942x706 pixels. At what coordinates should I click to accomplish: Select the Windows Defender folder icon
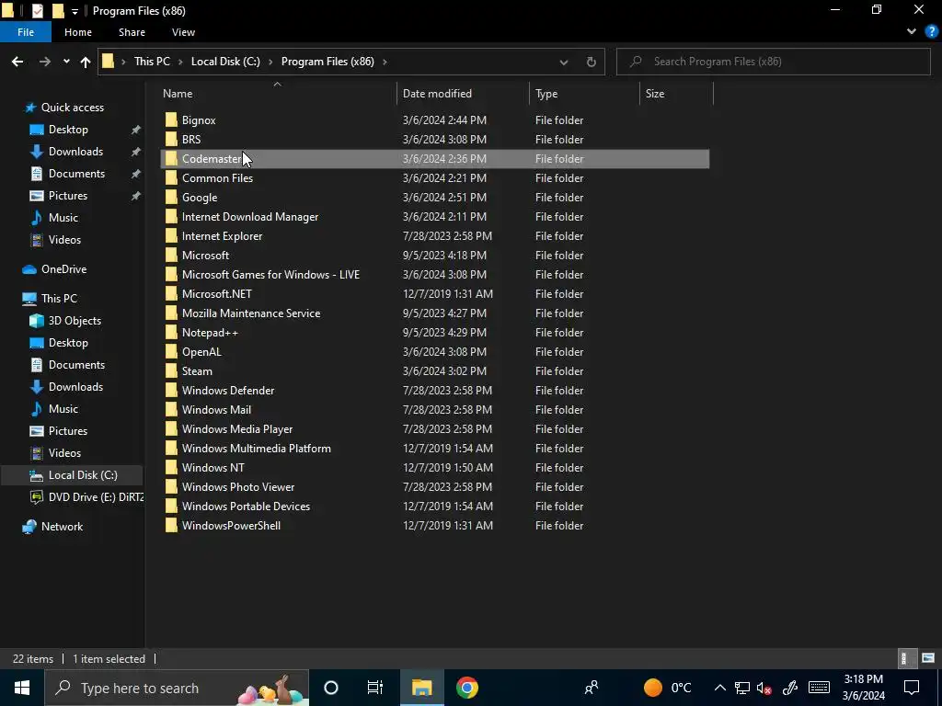click(x=171, y=390)
